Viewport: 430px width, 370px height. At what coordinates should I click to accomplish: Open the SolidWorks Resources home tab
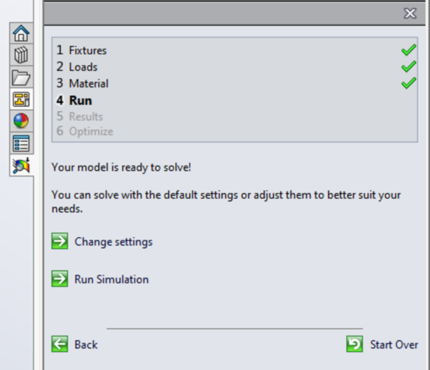(x=21, y=33)
